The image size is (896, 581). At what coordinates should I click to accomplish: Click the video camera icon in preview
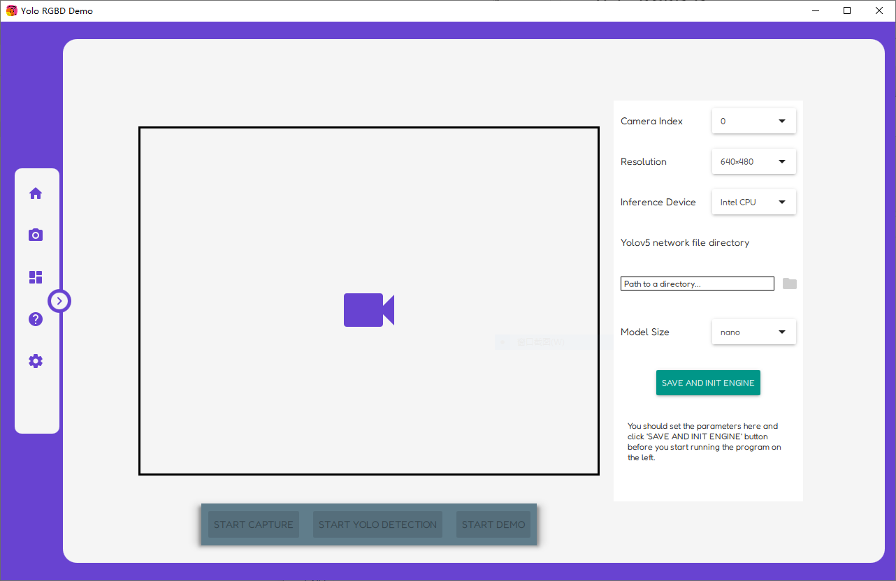(369, 309)
